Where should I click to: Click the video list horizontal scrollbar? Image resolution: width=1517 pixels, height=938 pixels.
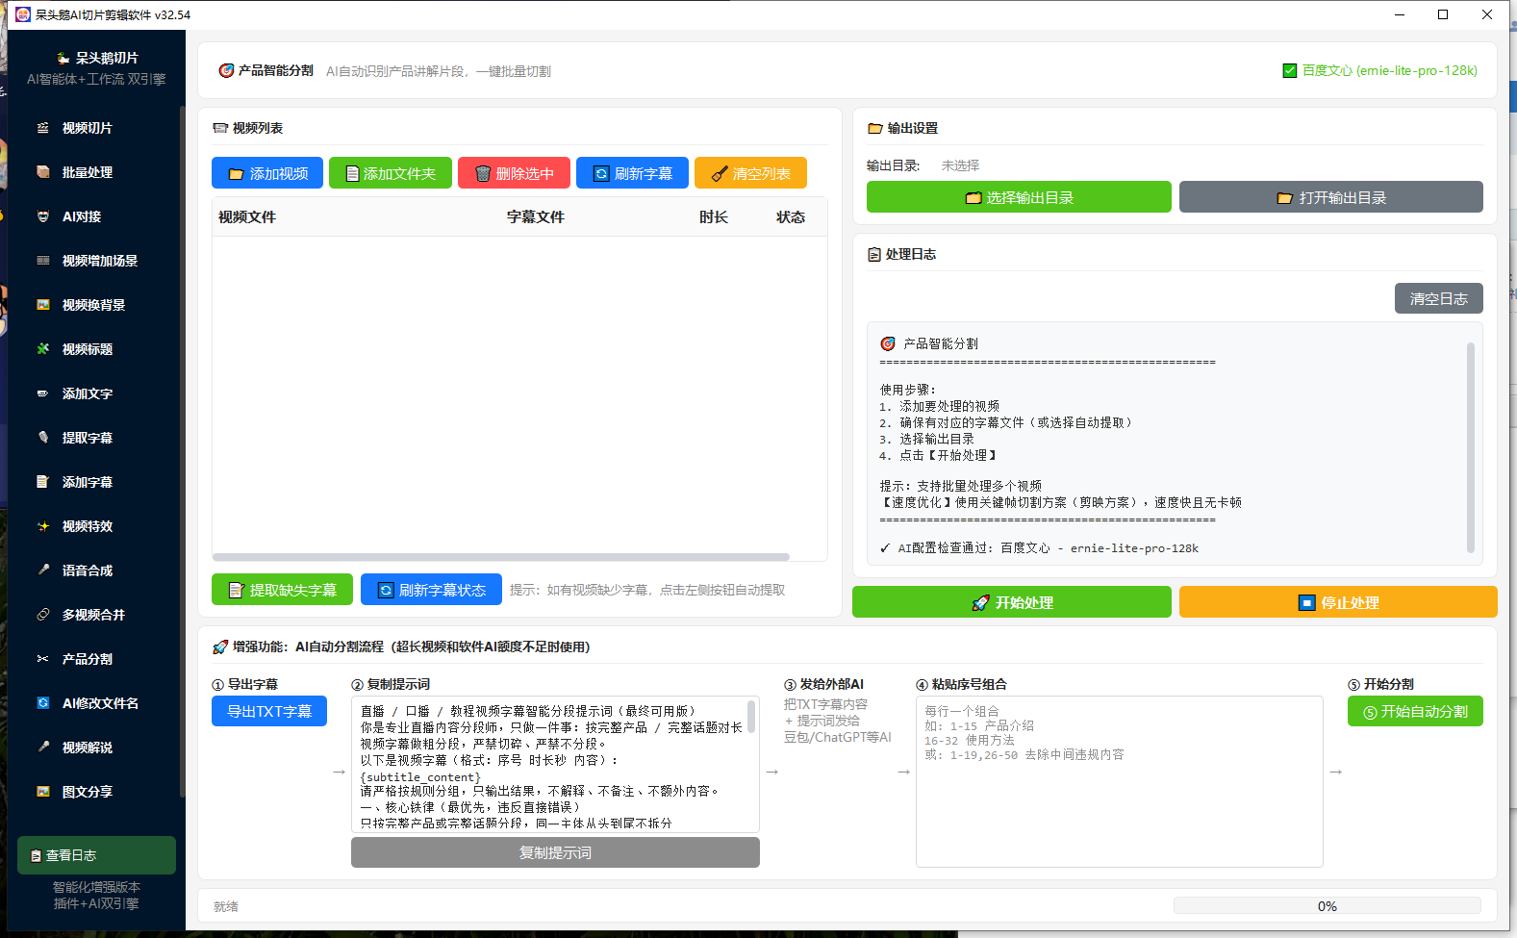coord(500,557)
